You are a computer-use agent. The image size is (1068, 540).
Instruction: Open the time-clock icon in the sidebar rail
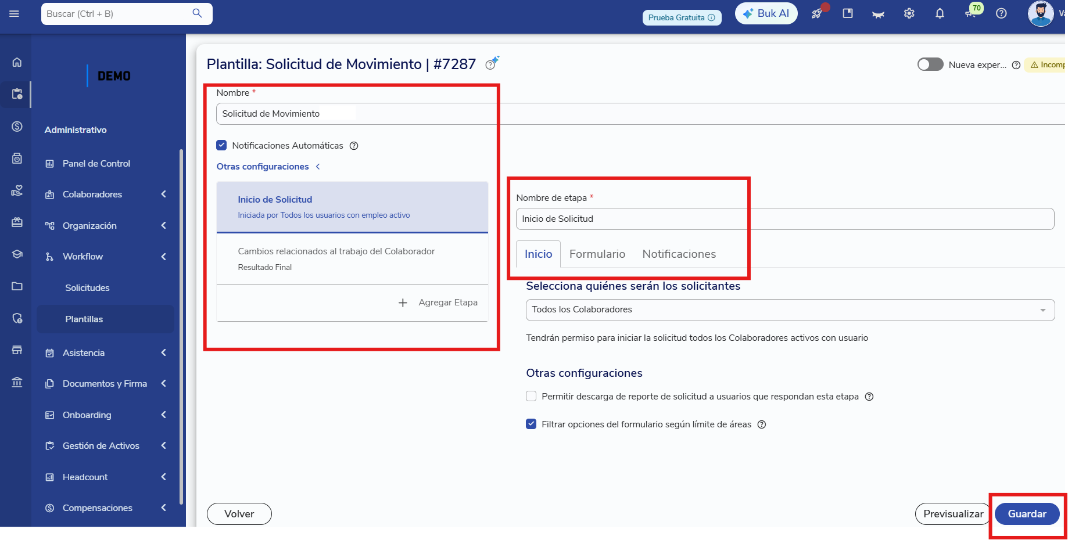coord(17,158)
